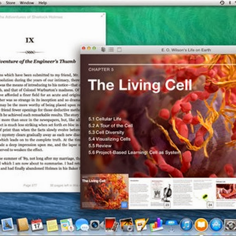Click the iBooks icon in the dock
The height and width of the screenshot is (236, 236).
[201, 225]
